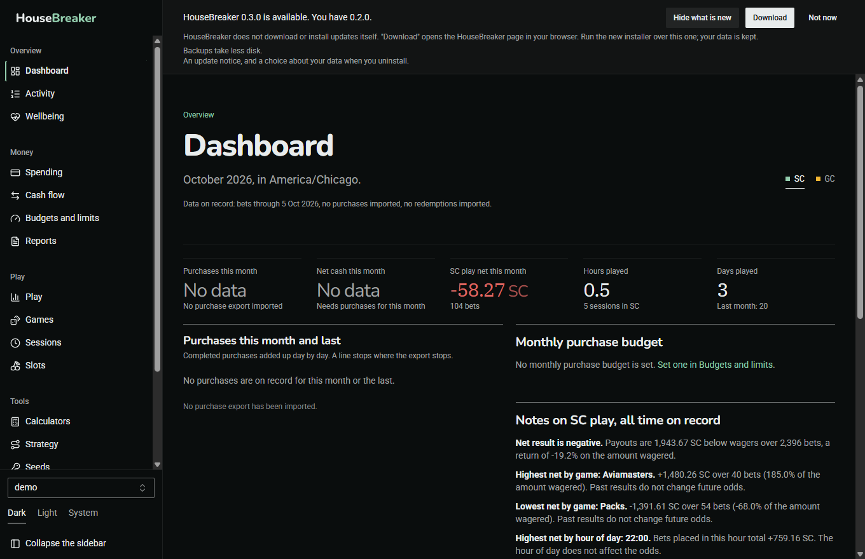This screenshot has width=865, height=559.
Task: Click the Activity list icon
Action: (x=15, y=93)
